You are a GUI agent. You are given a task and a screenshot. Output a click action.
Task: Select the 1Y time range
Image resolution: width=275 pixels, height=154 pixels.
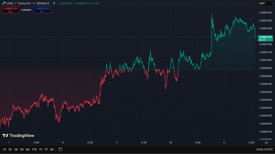[41, 149]
